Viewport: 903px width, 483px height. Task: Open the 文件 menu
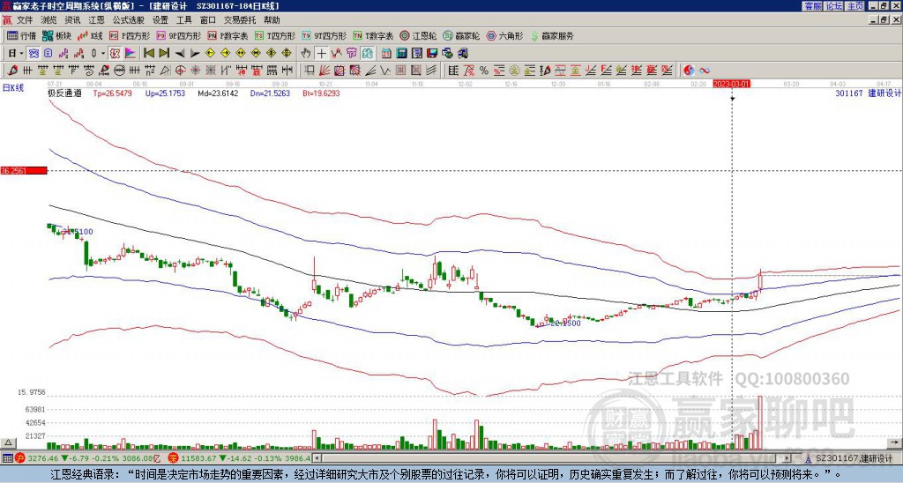25,20
